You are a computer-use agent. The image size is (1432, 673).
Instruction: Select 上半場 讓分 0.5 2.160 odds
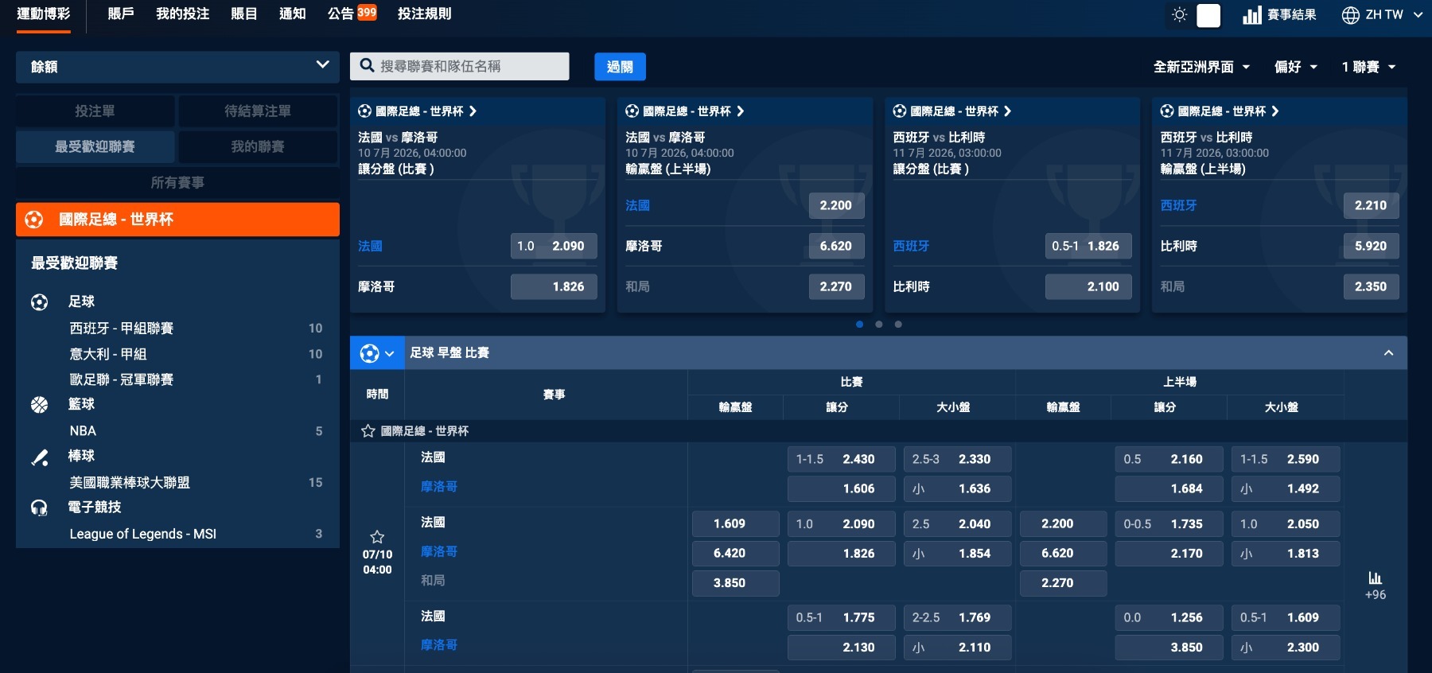[x=1169, y=459]
